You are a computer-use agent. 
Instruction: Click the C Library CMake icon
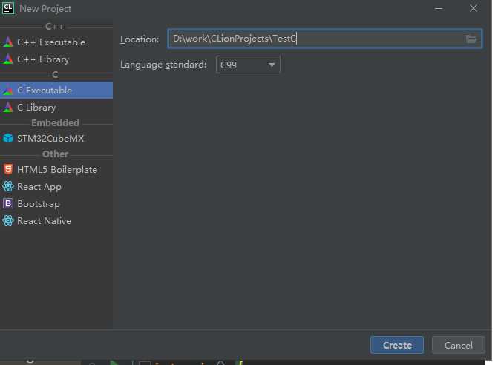point(8,108)
